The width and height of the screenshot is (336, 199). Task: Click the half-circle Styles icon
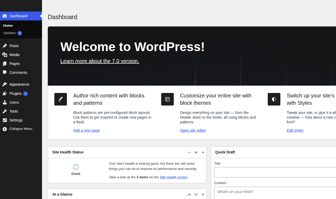[x=274, y=99]
